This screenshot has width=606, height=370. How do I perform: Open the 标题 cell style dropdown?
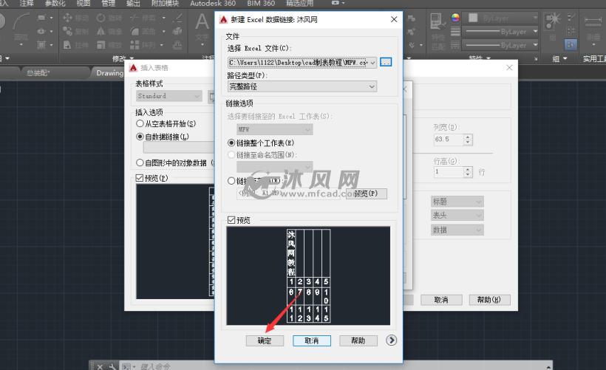(457, 201)
